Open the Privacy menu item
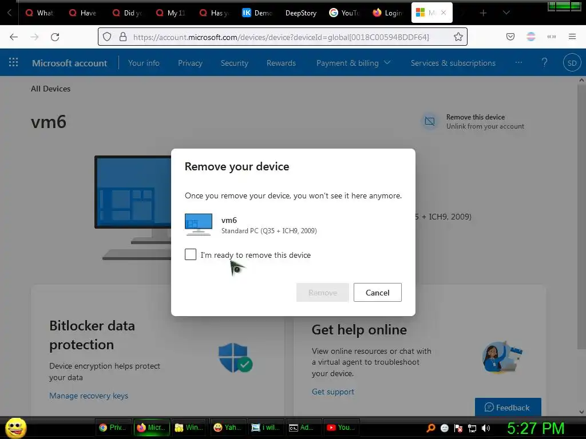The height and width of the screenshot is (439, 586). pyautogui.click(x=190, y=63)
